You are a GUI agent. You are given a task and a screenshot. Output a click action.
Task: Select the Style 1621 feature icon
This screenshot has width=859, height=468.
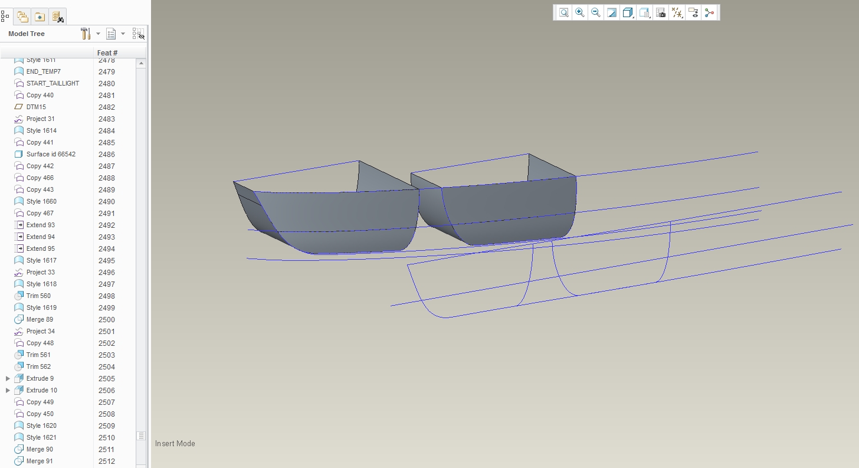19,437
